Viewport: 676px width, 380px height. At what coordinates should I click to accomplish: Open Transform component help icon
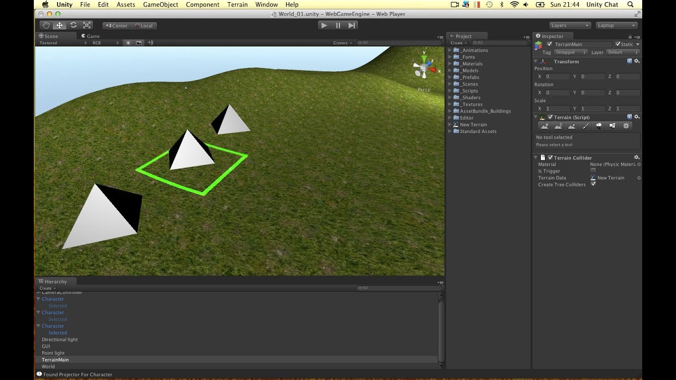click(630, 61)
